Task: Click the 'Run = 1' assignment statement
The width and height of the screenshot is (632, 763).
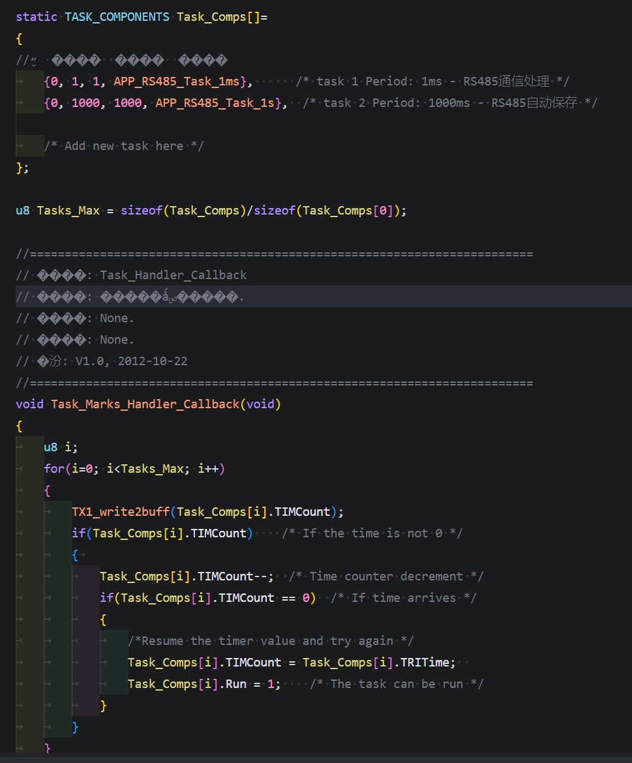Action: pos(204,683)
